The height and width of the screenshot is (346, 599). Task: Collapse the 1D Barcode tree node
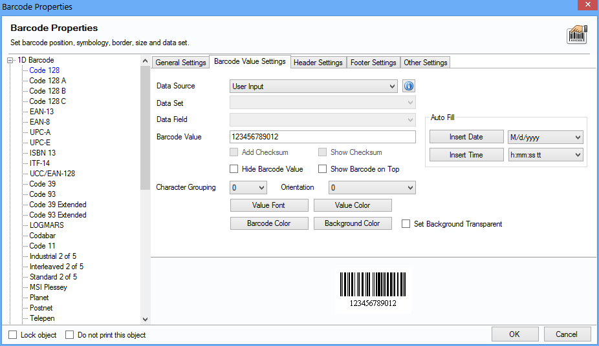(x=11, y=60)
